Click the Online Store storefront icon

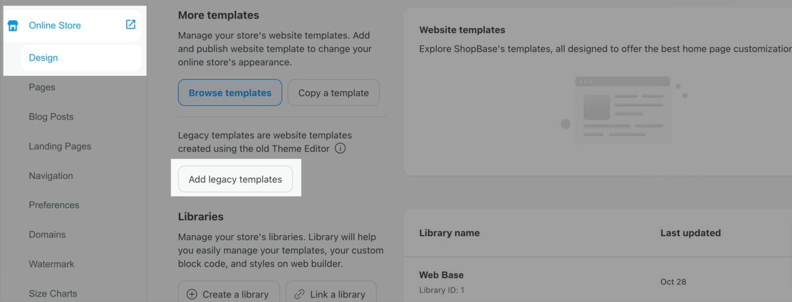pos(13,25)
